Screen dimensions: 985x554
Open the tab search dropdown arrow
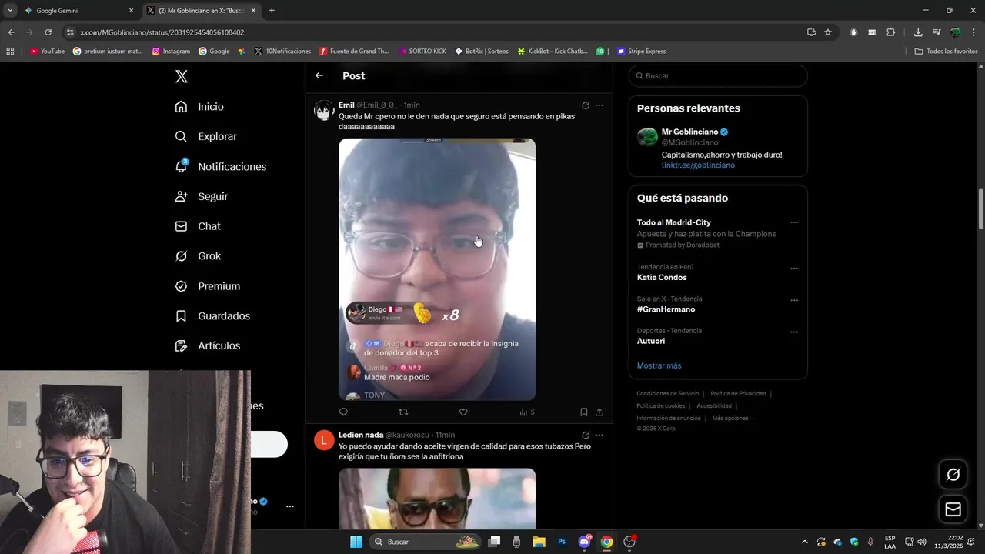(x=9, y=11)
